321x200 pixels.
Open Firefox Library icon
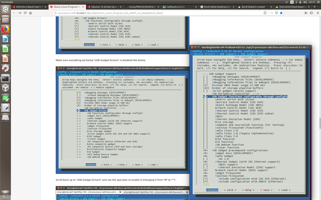[306, 13]
